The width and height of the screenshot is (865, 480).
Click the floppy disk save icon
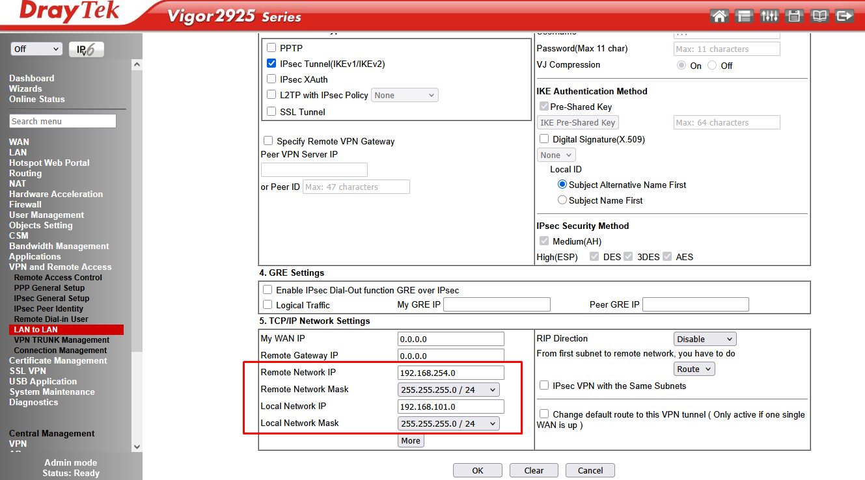[794, 16]
